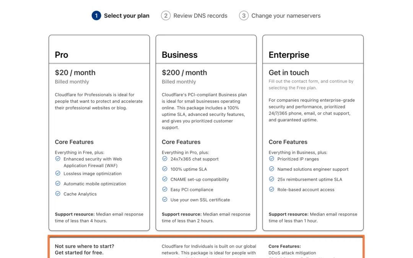This screenshot has width=413, height=258.
Task: Click the checkmark beside 100% uptime SLA
Action: (164, 169)
